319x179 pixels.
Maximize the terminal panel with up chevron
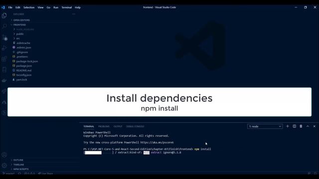(x=308, y=126)
